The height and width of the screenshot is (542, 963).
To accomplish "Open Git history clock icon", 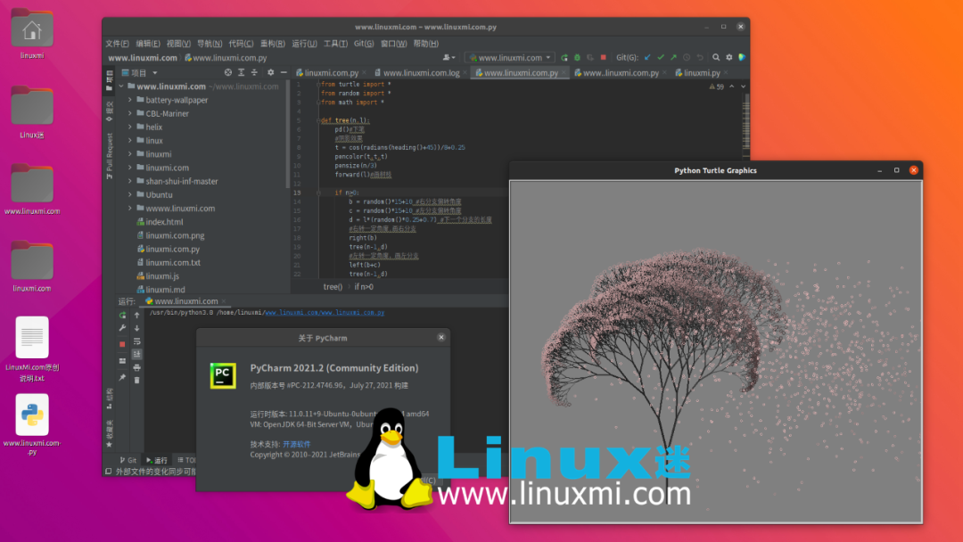I will (x=687, y=58).
